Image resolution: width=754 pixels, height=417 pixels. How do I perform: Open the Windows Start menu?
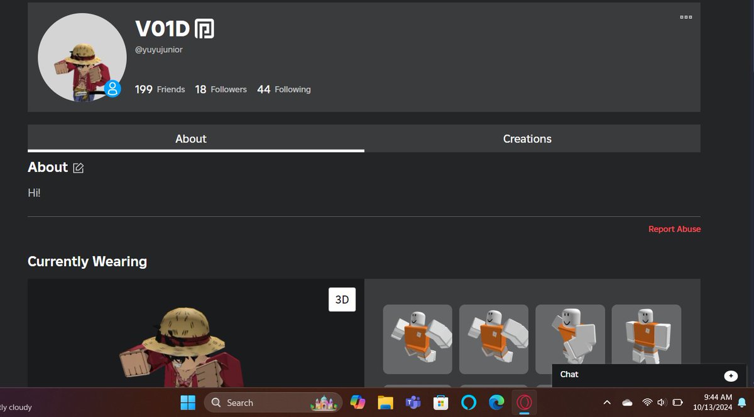point(188,403)
